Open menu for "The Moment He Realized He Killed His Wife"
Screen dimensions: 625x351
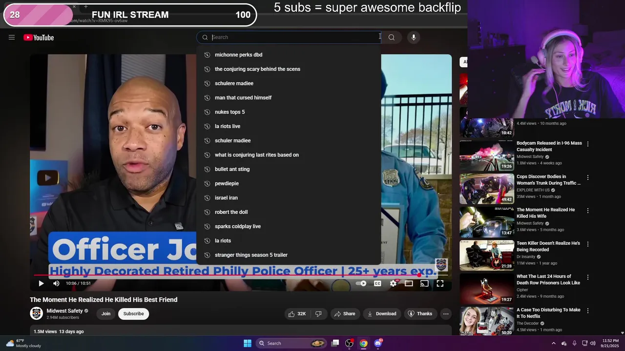(x=588, y=211)
